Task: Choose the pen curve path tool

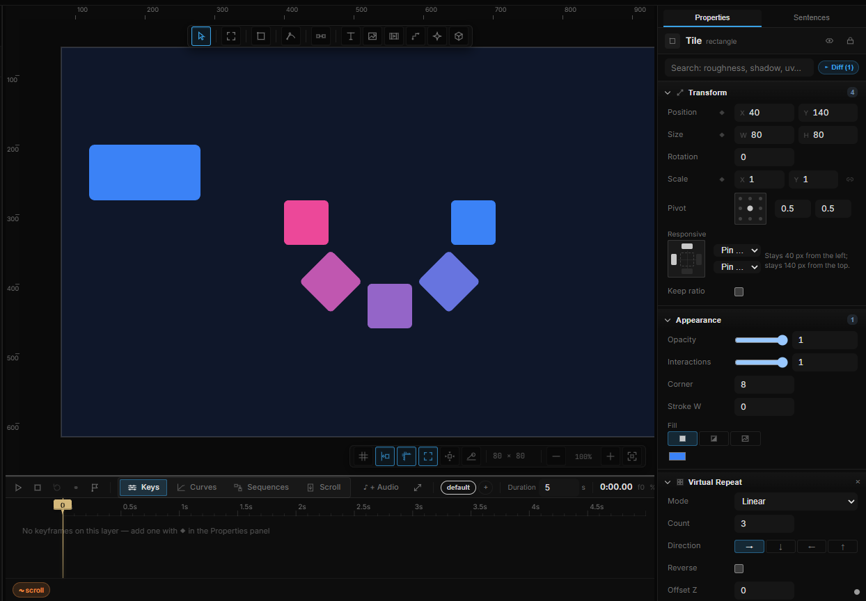Action: (x=291, y=36)
